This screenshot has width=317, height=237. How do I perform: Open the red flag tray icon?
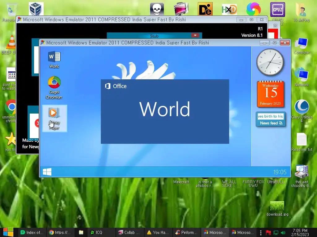coord(268,233)
